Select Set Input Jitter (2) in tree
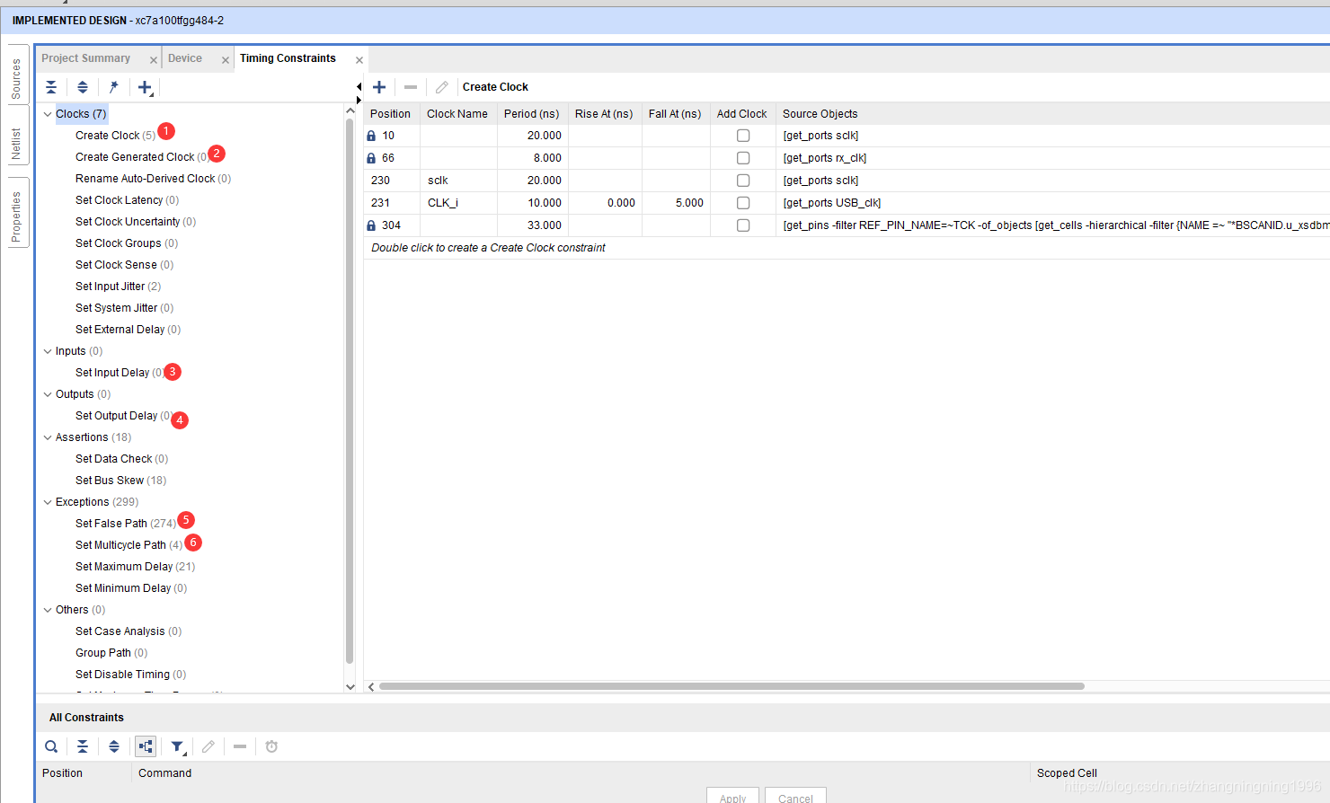 [118, 287]
